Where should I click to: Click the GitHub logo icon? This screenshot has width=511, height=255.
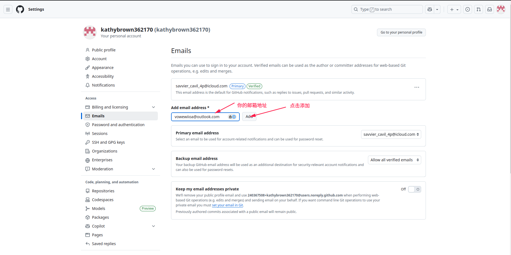pos(20,9)
